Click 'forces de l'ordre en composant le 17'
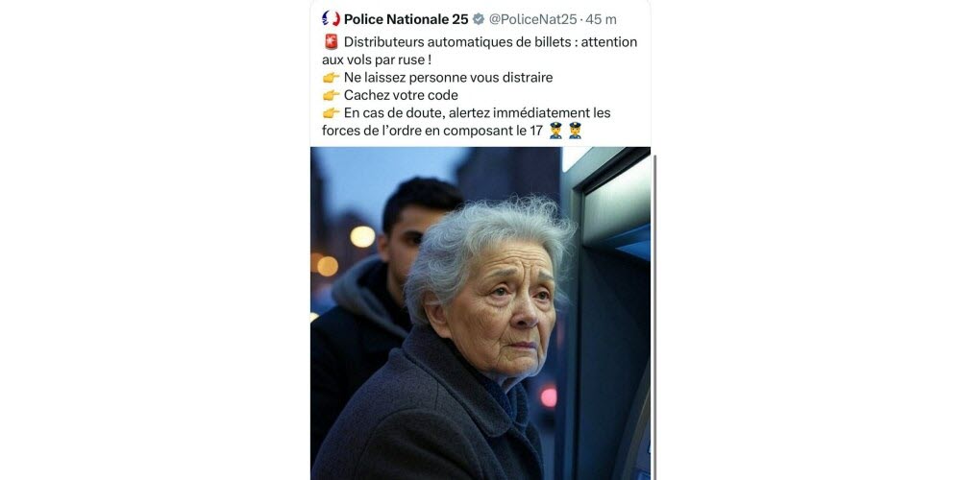 [x=432, y=131]
